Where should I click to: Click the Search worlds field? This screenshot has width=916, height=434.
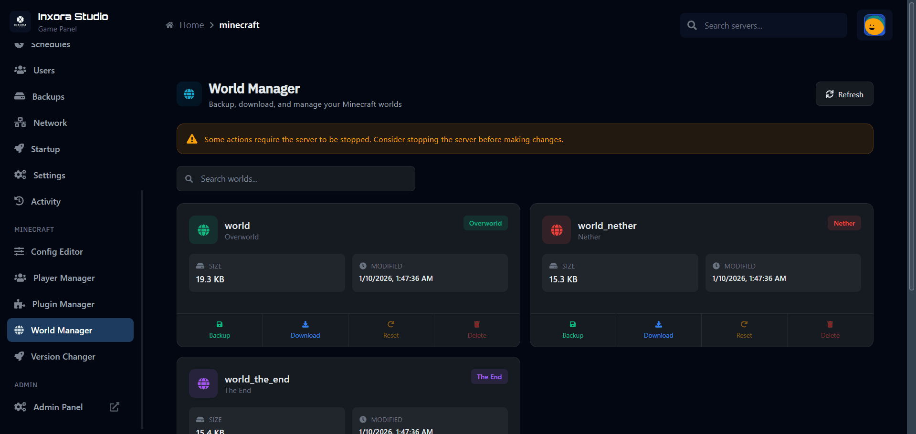tap(296, 178)
